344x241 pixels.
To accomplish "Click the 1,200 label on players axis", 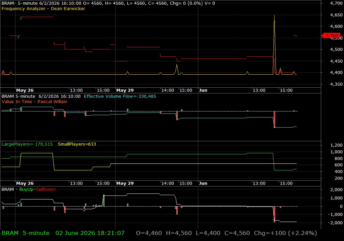I will pos(336,145).
